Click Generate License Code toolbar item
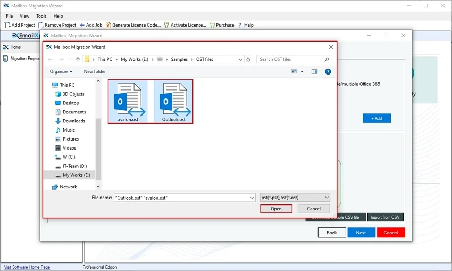This screenshot has height=271, width=452. pyautogui.click(x=133, y=25)
